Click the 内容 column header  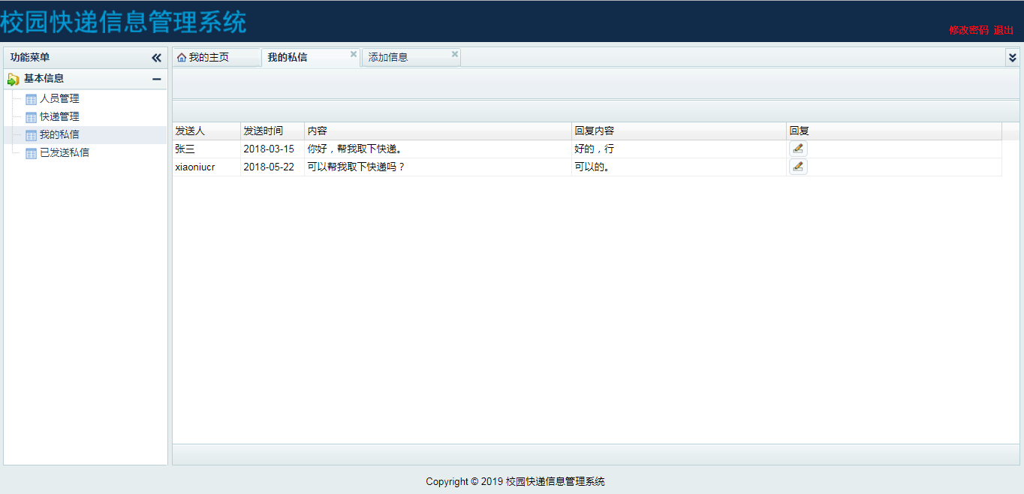click(x=438, y=131)
